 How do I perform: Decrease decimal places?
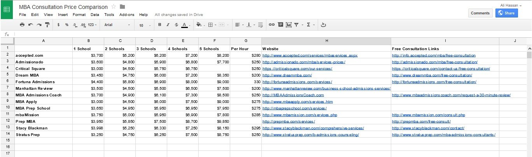(75, 24)
